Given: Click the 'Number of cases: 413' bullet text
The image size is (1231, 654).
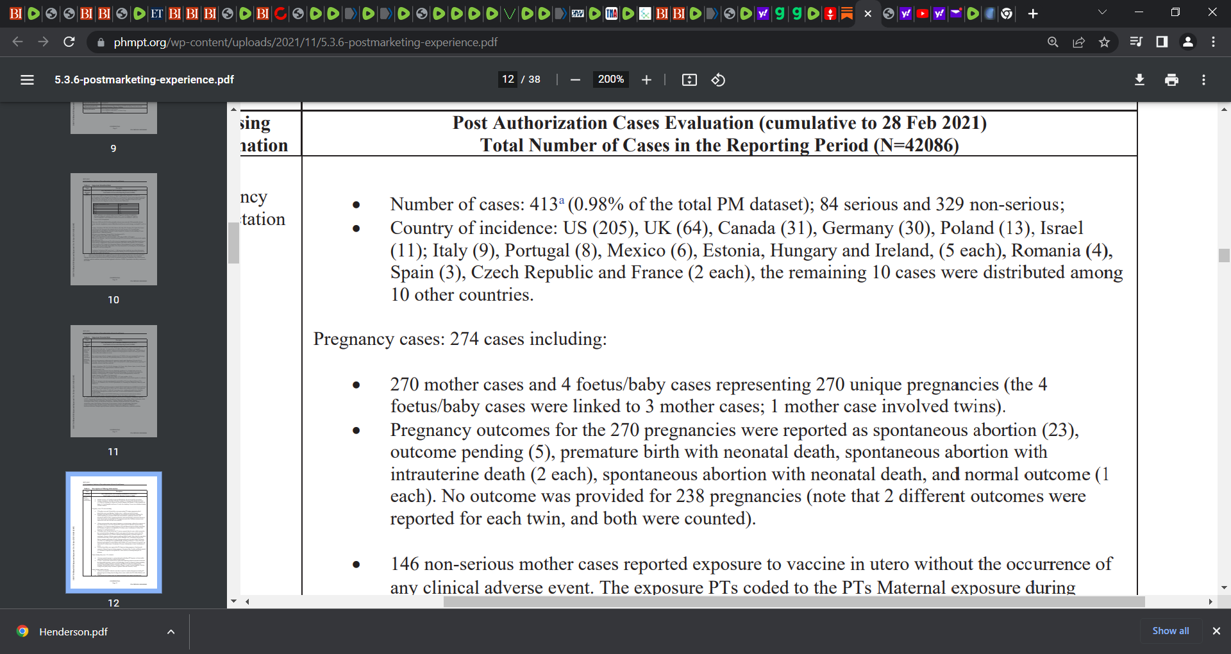Looking at the screenshot, I should pos(727,204).
